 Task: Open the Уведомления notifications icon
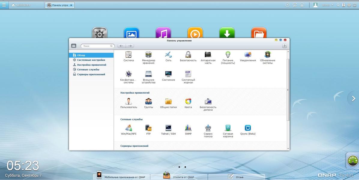[248, 55]
